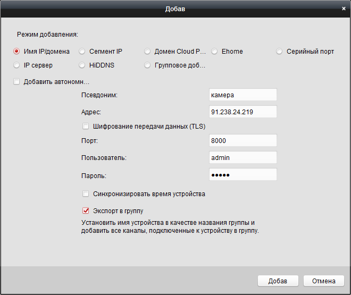Viewport: 351px width, 295px height.
Task: Pick the Серийный порт radio option
Action: pos(279,52)
